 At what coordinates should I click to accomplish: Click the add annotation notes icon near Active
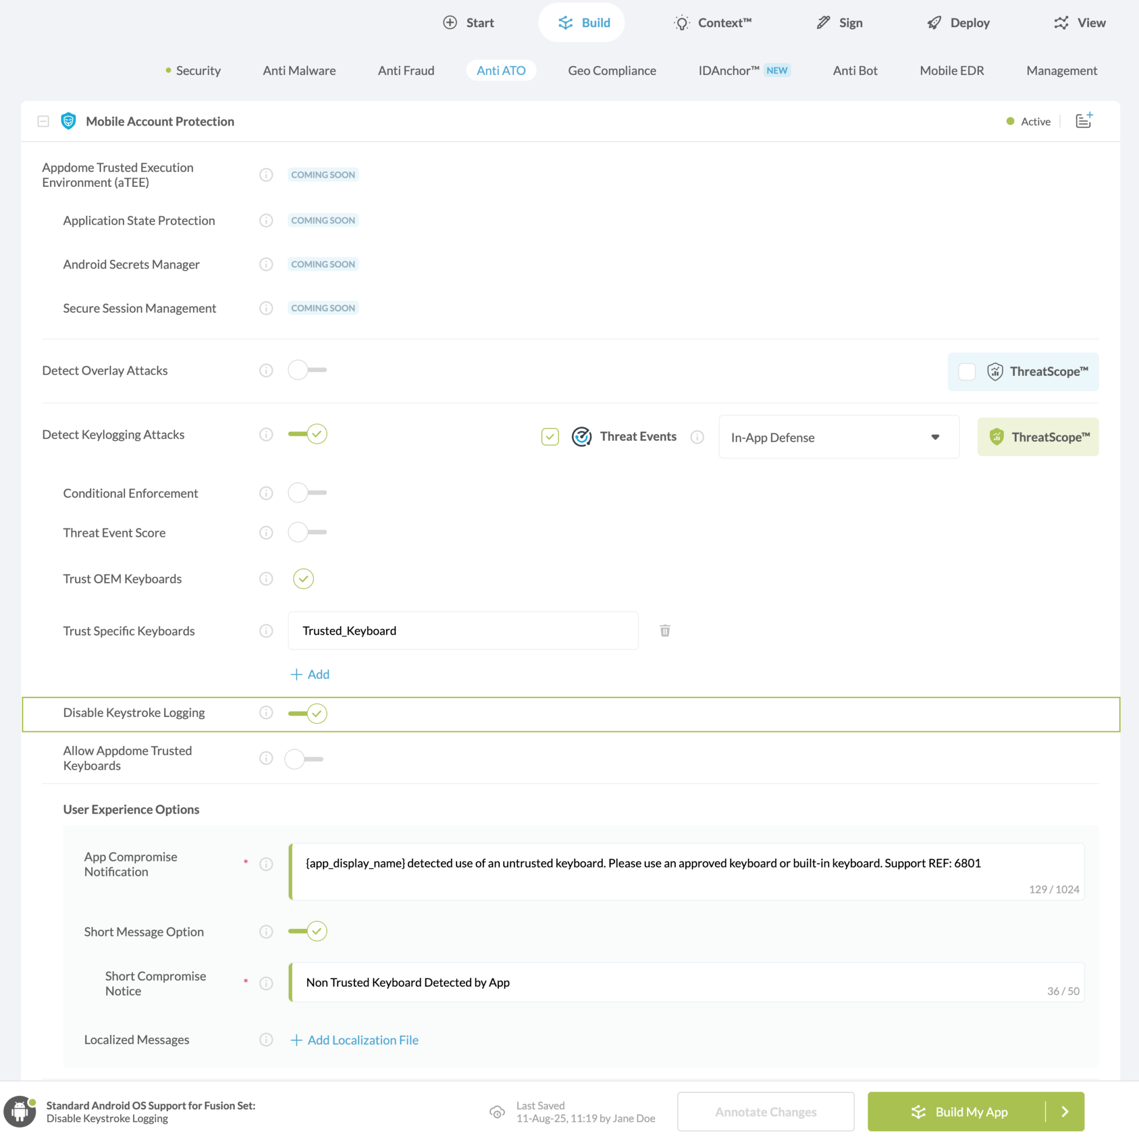pos(1083,121)
